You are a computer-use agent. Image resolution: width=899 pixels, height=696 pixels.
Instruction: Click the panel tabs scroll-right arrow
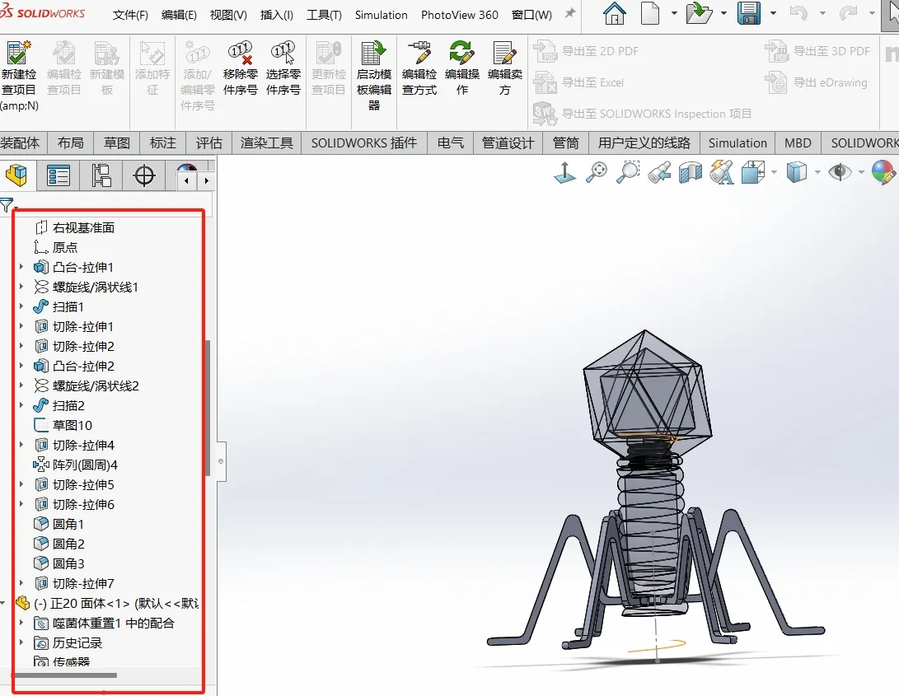click(206, 180)
